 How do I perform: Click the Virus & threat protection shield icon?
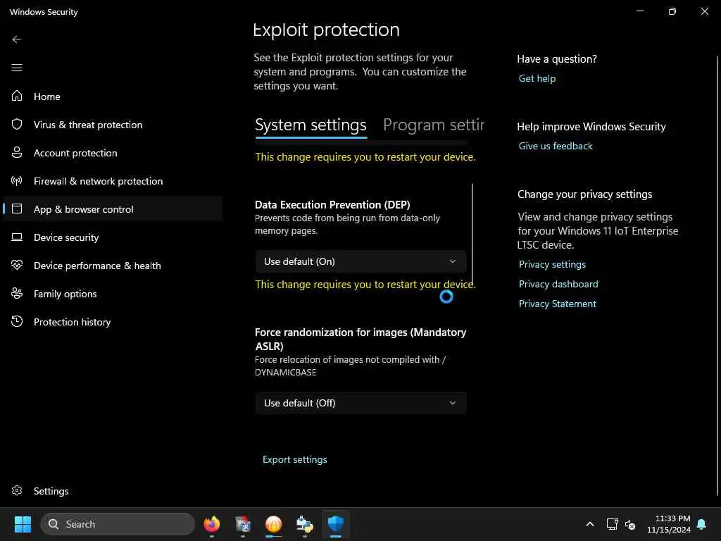click(17, 124)
